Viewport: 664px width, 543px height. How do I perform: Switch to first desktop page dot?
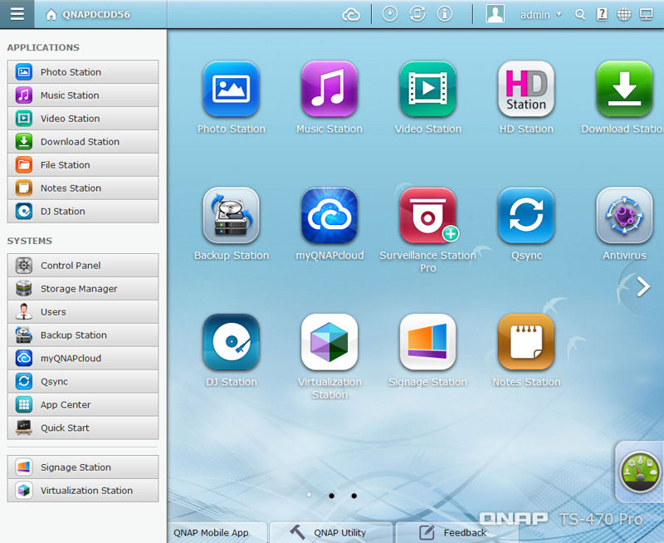pos(309,495)
